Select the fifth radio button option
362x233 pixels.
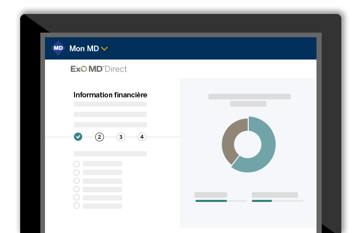tap(77, 197)
